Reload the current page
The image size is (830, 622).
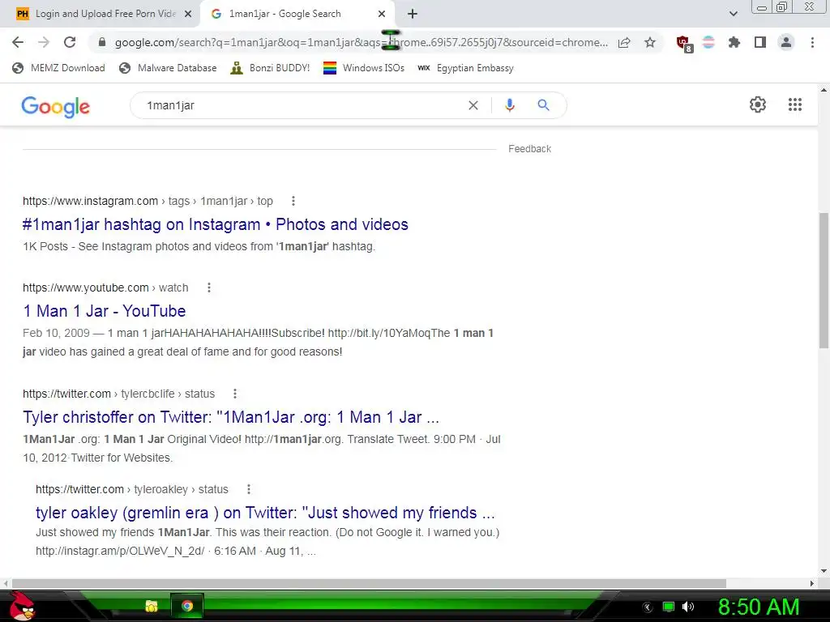[70, 42]
